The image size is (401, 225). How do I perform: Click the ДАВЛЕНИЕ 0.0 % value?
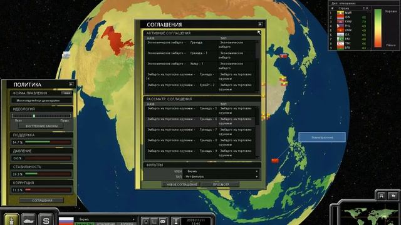(x=18, y=158)
